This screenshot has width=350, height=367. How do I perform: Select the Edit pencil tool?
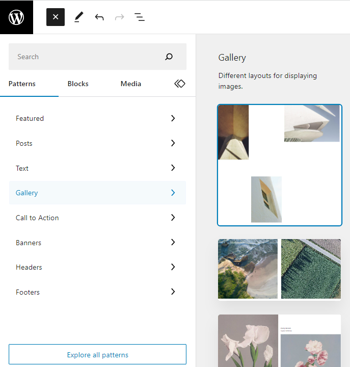pyautogui.click(x=78, y=17)
